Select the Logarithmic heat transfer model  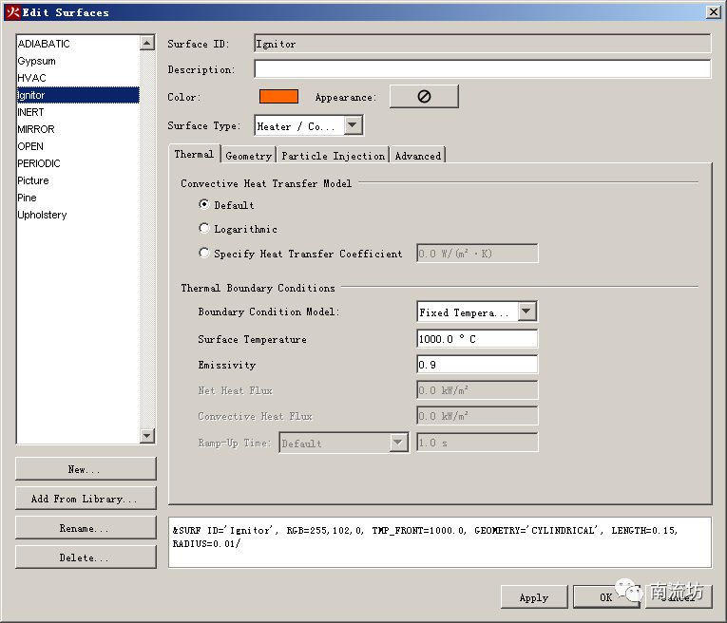tap(204, 228)
